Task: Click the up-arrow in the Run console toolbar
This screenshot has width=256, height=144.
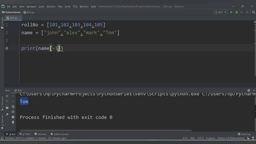Action: tap(13, 96)
